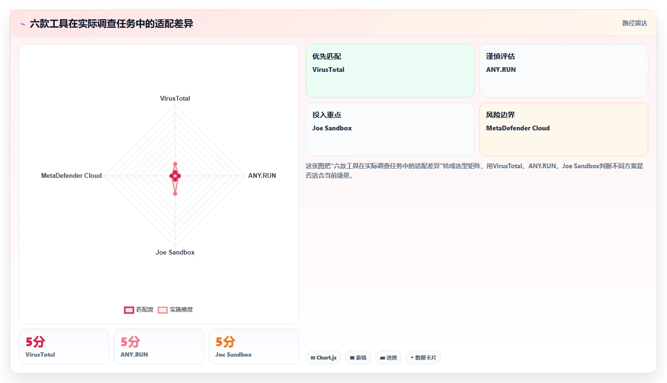The width and height of the screenshot is (667, 383).
Task: Click the 进度 tag chip
Action: (x=388, y=358)
